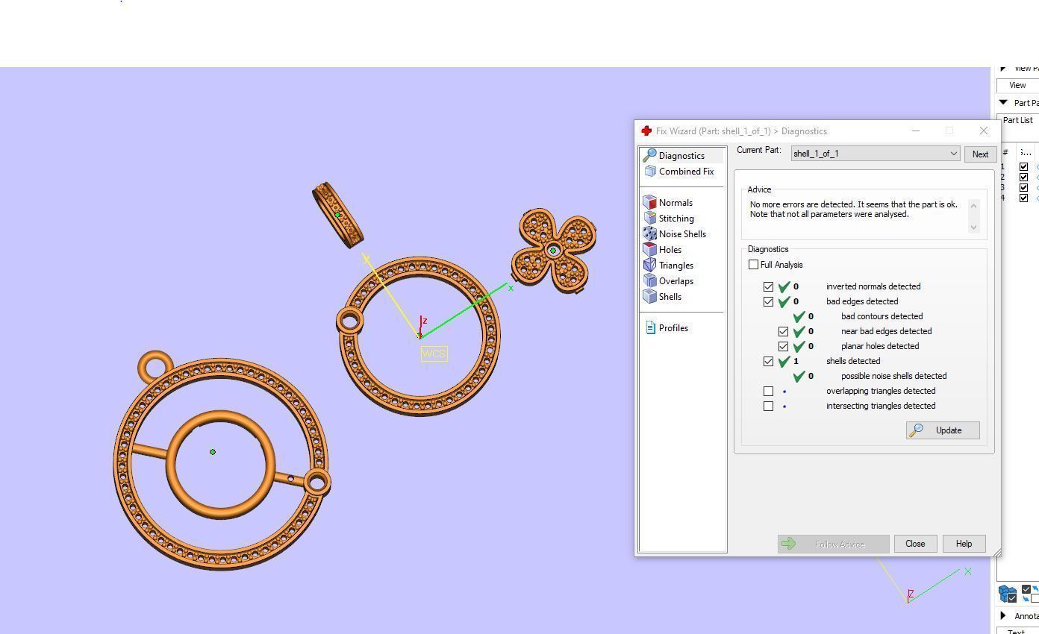Image resolution: width=1039 pixels, height=634 pixels.
Task: Uncheck part 3 in the Part List
Action: pos(1023,188)
